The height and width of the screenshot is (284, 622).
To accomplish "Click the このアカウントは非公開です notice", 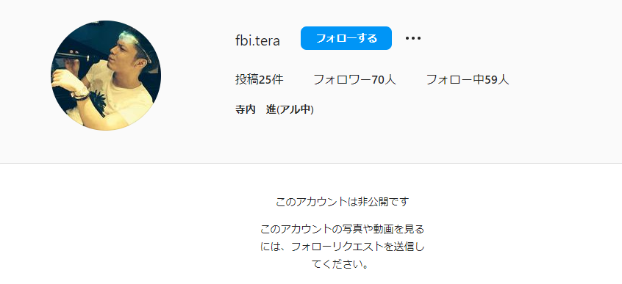I will (342, 202).
